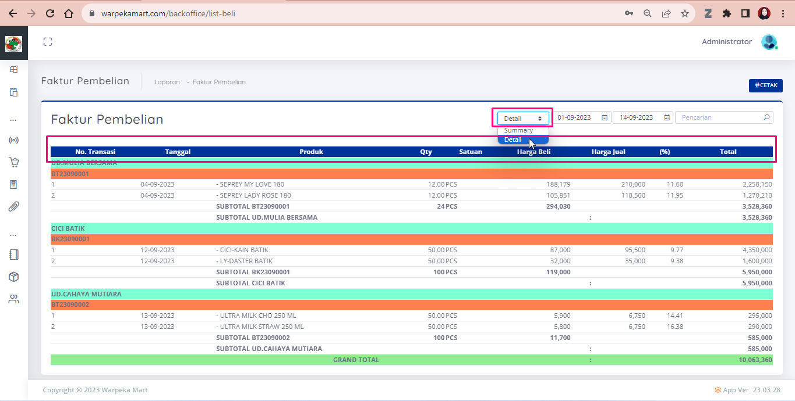Viewport: 795px width, 401px height.
Task: Click the CICI BATIK supplier row
Action: tap(412, 228)
